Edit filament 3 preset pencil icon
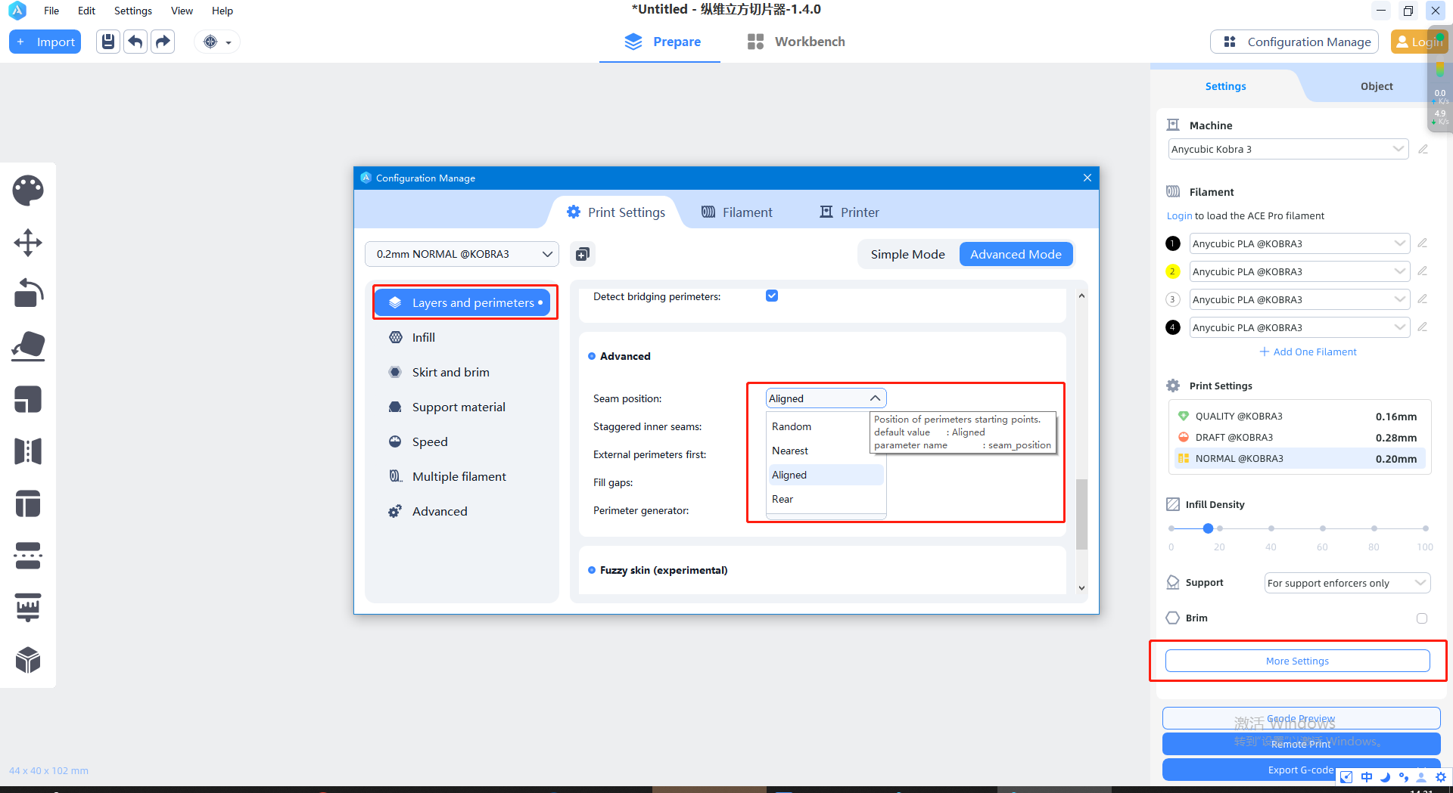This screenshot has height=793, width=1453. [1423, 299]
